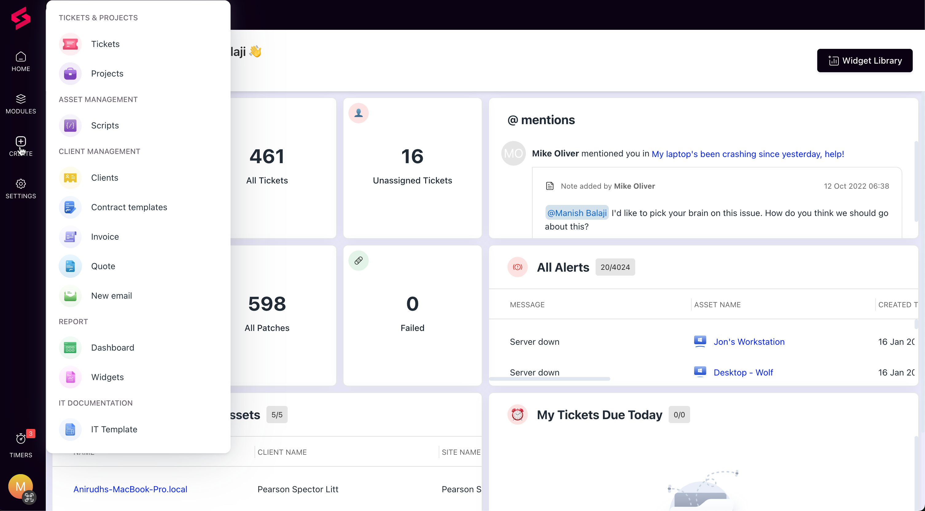Click the Mike Oliver MO avatar
The image size is (925, 511).
[x=513, y=153]
